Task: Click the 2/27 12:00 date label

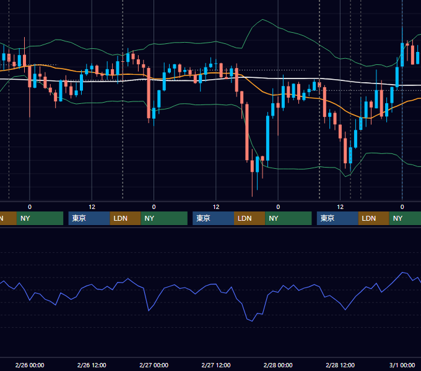Action: click(x=216, y=365)
